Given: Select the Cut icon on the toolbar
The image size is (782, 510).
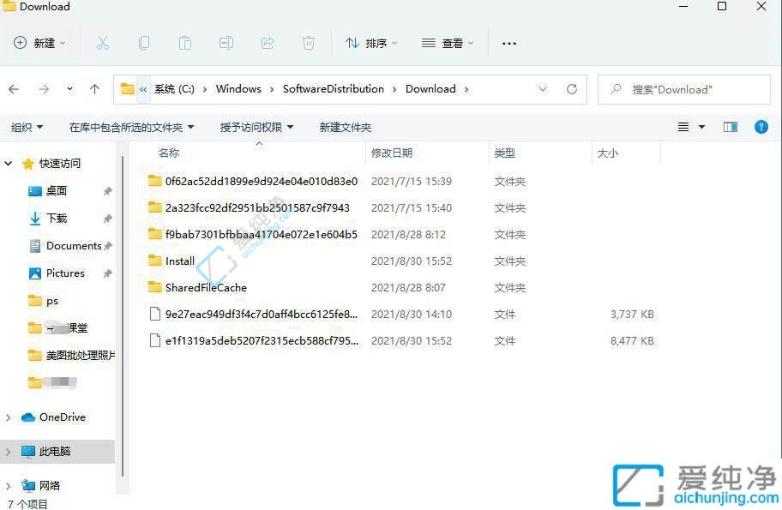Looking at the screenshot, I should click(103, 43).
